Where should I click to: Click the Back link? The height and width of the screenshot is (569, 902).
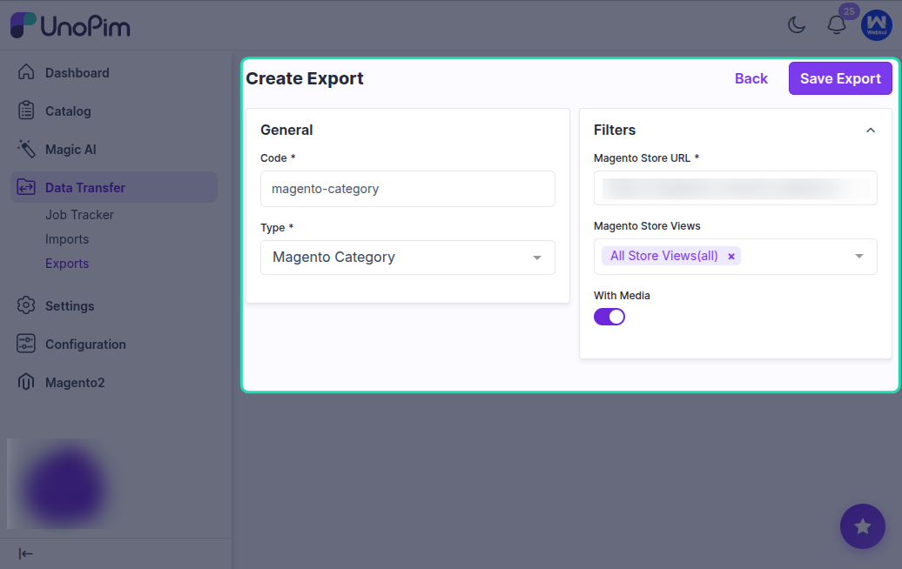pyautogui.click(x=751, y=78)
